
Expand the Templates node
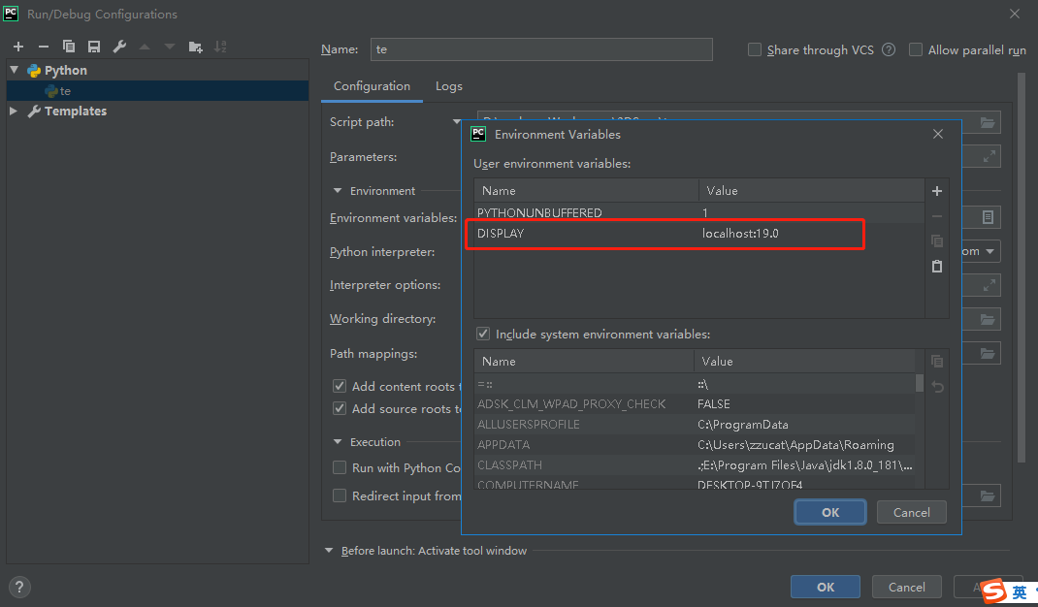[x=14, y=111]
